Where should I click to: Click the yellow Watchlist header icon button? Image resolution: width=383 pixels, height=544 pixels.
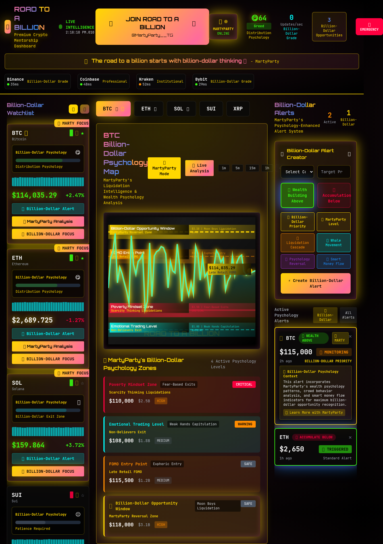coord(73,109)
